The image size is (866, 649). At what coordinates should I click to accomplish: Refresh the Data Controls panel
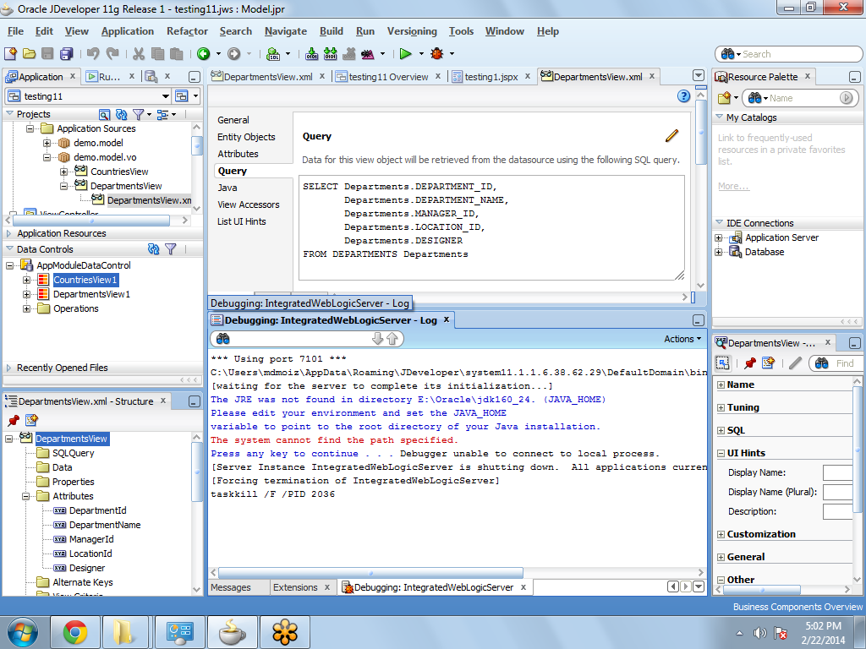tap(154, 249)
